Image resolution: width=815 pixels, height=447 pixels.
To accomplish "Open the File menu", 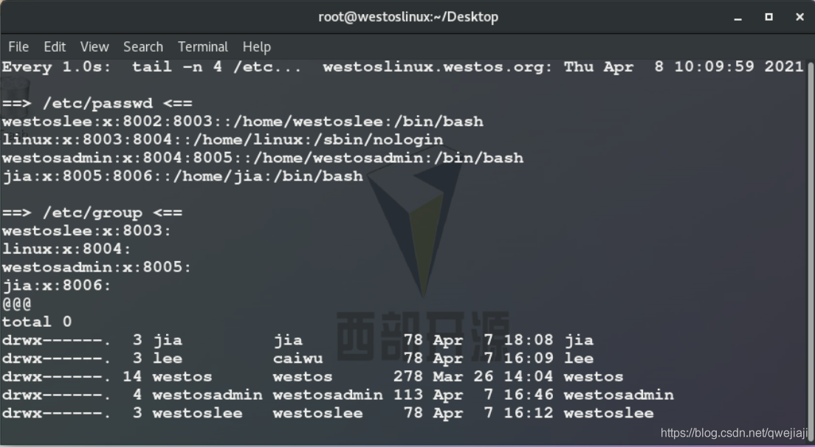I will click(18, 46).
